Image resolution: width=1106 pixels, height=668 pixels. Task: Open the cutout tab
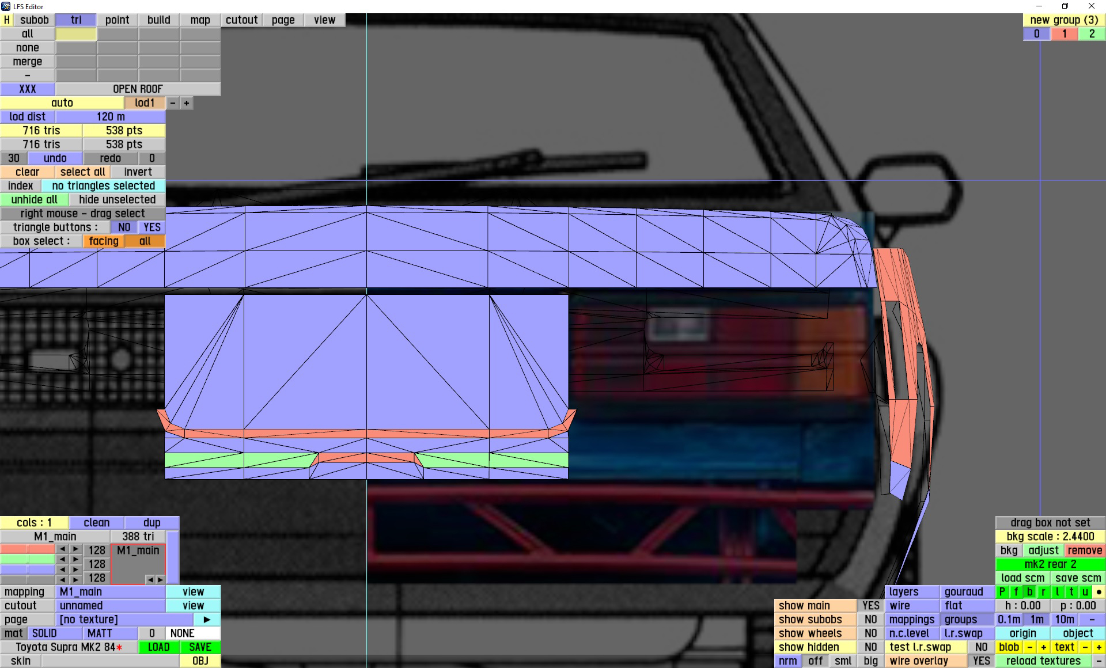(x=241, y=20)
